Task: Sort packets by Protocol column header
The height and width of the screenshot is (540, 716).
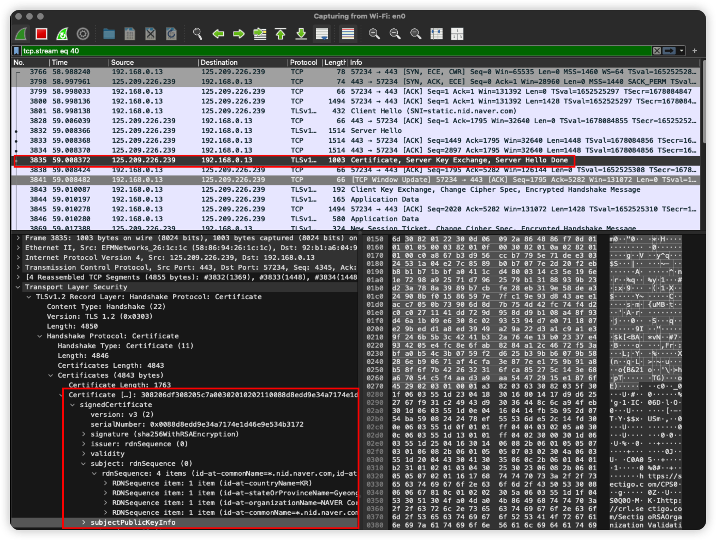Action: pyautogui.click(x=303, y=63)
